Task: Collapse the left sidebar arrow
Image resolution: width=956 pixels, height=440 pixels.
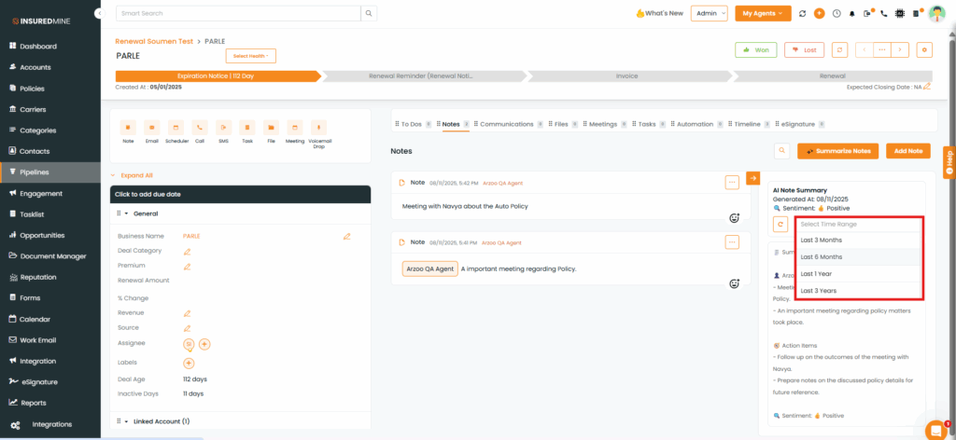Action: 100,13
